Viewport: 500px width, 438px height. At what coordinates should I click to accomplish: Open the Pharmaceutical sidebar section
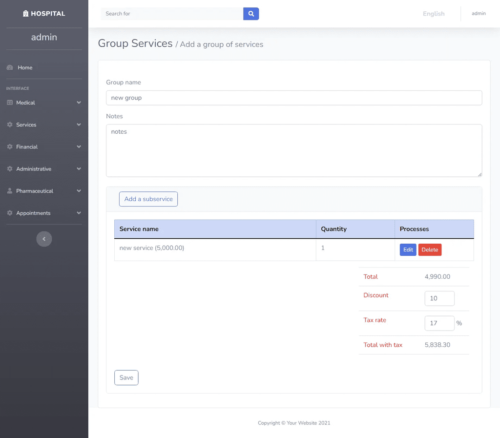tap(44, 190)
